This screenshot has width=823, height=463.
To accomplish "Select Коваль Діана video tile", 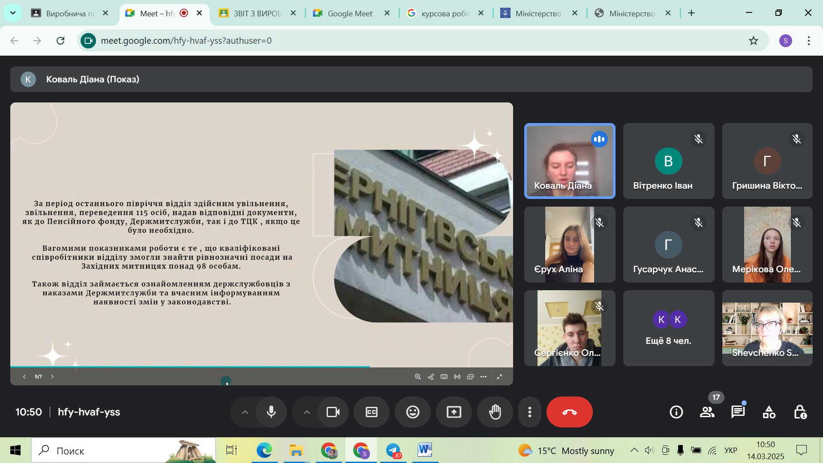I will (570, 161).
